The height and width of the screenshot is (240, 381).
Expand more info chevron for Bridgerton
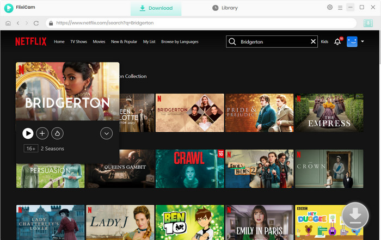107,133
